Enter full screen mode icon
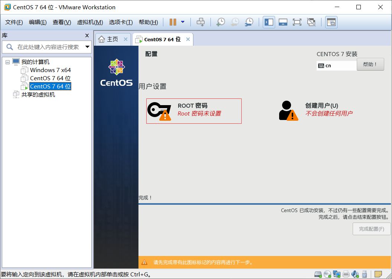Screen dimensions: 392x279 (297, 22)
